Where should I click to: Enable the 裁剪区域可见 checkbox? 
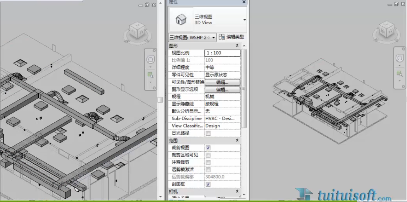[208, 155]
